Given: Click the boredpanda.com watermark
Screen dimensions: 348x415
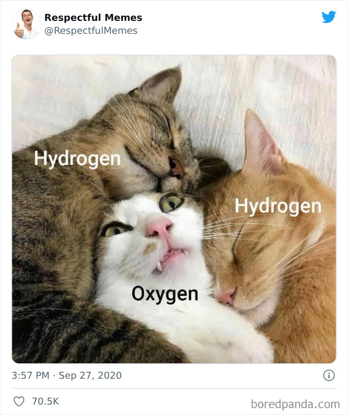Looking at the screenshot, I should [295, 404].
